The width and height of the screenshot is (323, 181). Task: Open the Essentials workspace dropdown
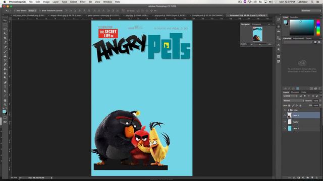click(x=311, y=11)
